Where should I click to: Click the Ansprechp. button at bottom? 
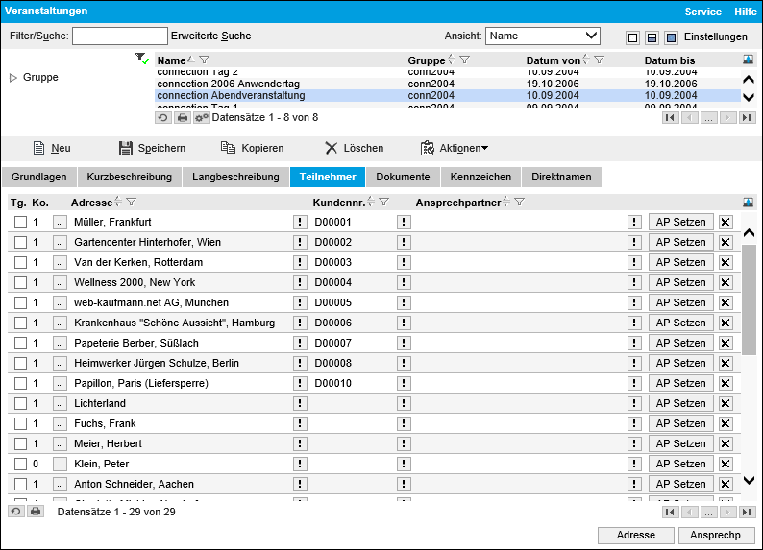(716, 535)
